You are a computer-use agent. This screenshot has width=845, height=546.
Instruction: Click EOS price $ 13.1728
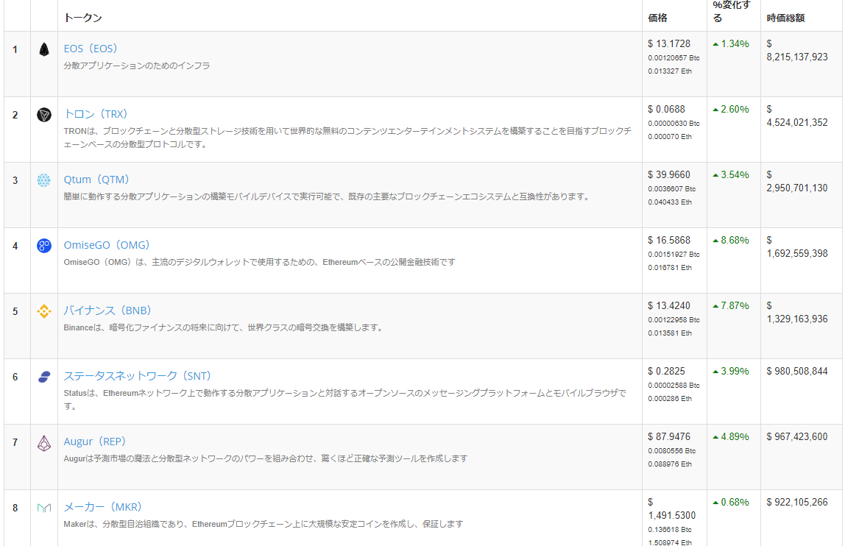coord(669,43)
